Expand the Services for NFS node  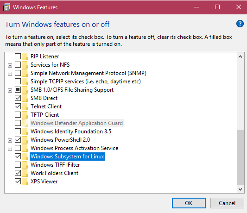tap(10, 65)
